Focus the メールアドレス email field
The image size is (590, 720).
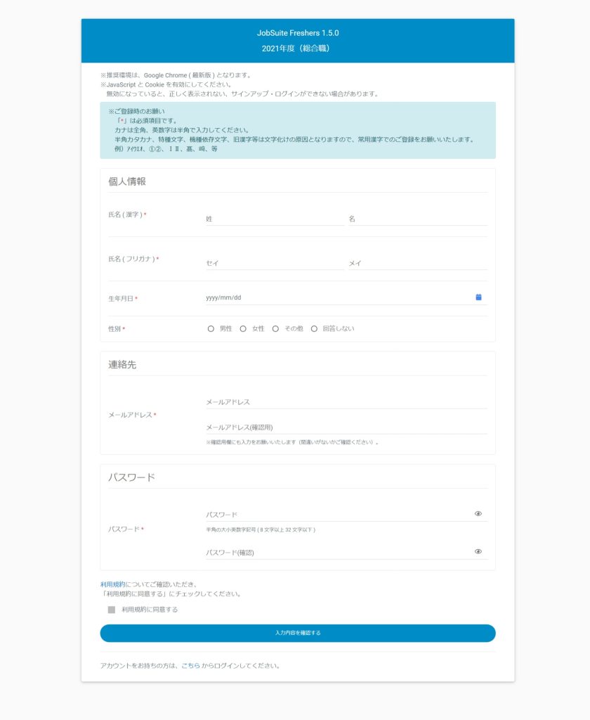(346, 402)
